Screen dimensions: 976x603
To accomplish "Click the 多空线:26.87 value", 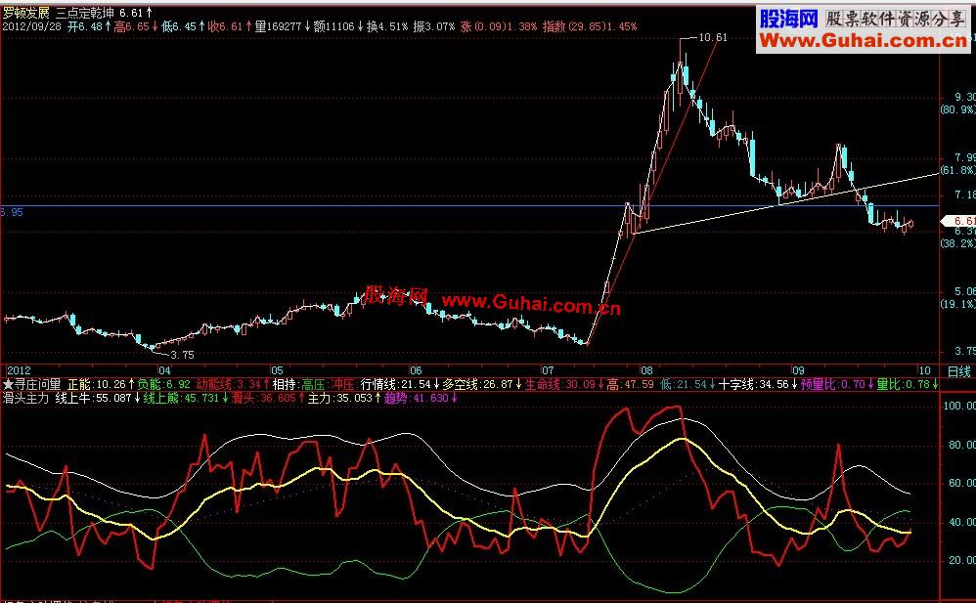I will (x=477, y=385).
